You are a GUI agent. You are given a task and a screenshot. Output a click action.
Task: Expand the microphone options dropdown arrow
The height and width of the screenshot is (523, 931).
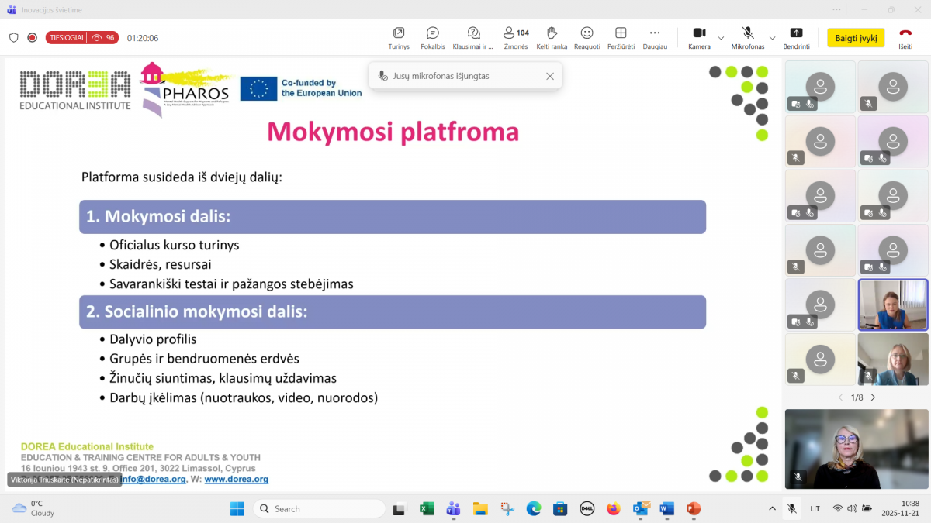[x=772, y=38]
